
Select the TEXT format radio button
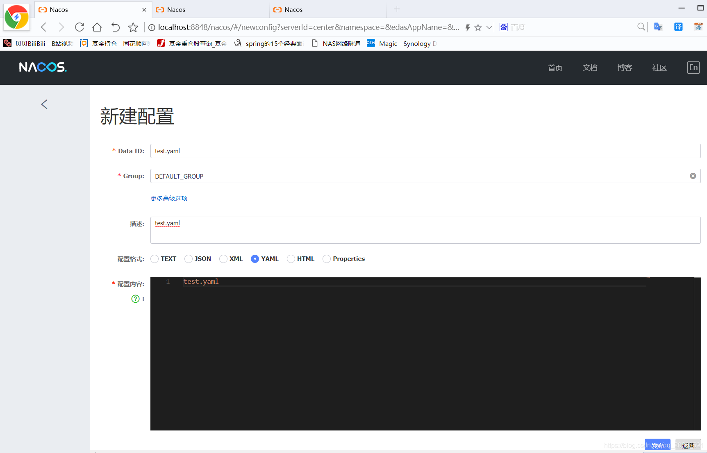[155, 259]
